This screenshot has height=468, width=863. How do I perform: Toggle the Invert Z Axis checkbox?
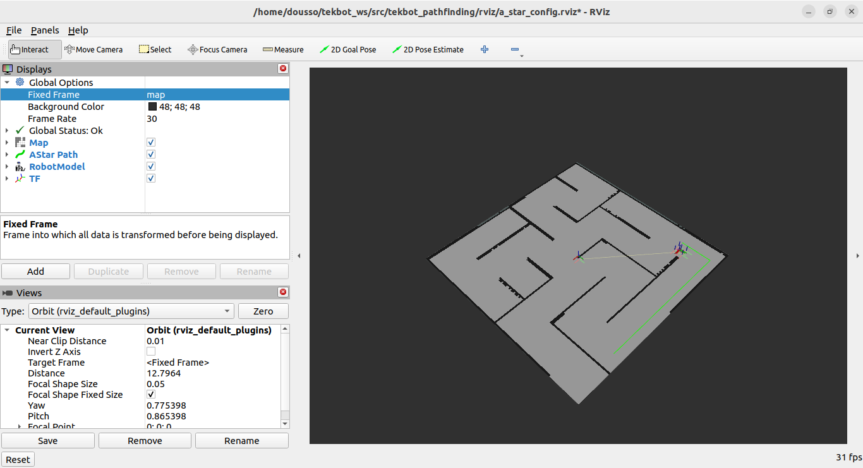[151, 352]
